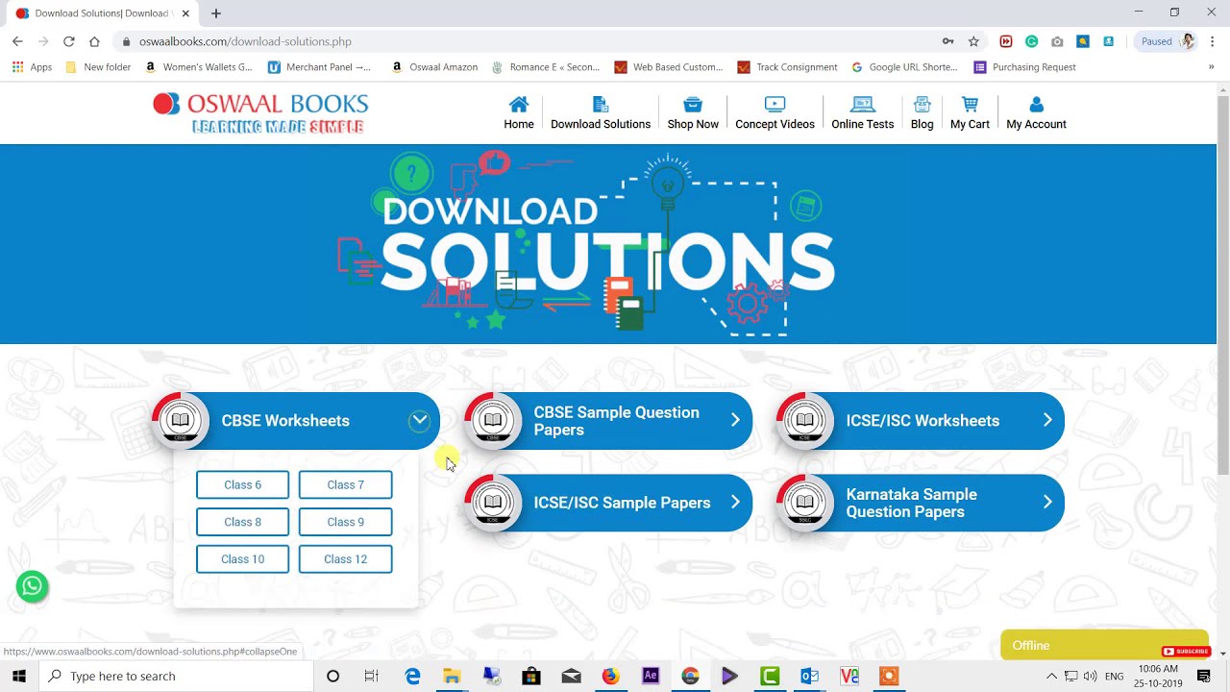
Task: Go back with browser back arrow
Action: click(17, 41)
